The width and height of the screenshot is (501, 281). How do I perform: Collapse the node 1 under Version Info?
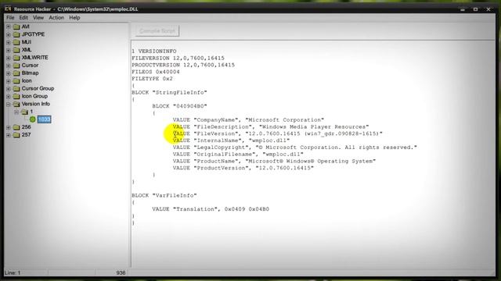click(x=16, y=112)
